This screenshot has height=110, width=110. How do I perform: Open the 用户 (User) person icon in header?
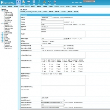coord(39,2)
